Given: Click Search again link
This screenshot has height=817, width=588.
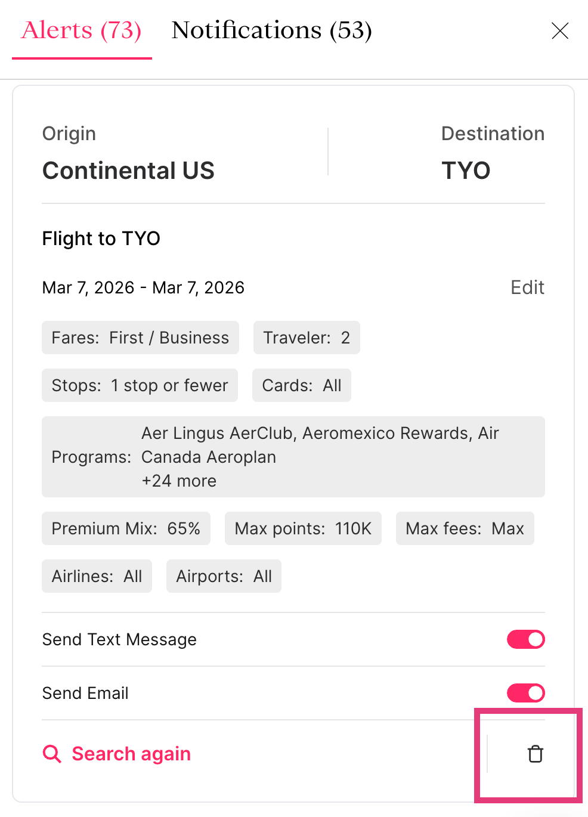Looking at the screenshot, I should (x=131, y=754).
